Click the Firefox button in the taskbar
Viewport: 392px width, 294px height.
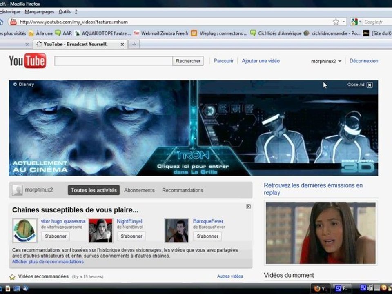click(321, 289)
